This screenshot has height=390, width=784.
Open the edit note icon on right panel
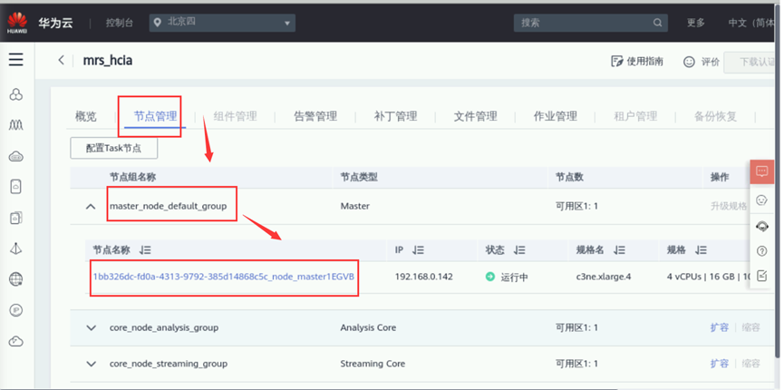761,276
